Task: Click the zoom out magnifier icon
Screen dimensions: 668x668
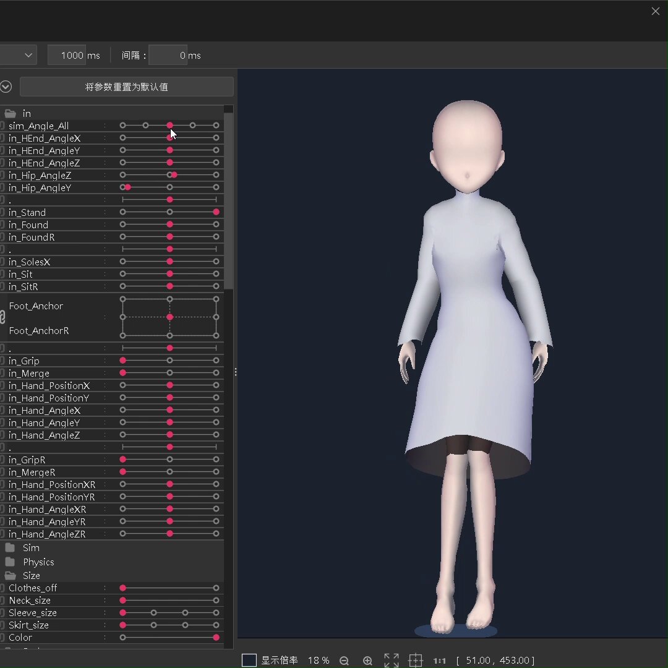Action: coord(345,661)
